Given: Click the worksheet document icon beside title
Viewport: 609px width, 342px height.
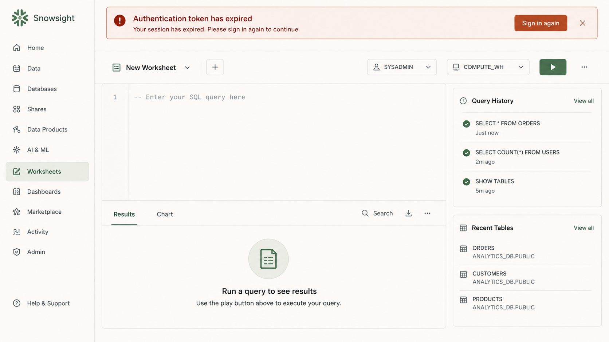Looking at the screenshot, I should pyautogui.click(x=117, y=68).
